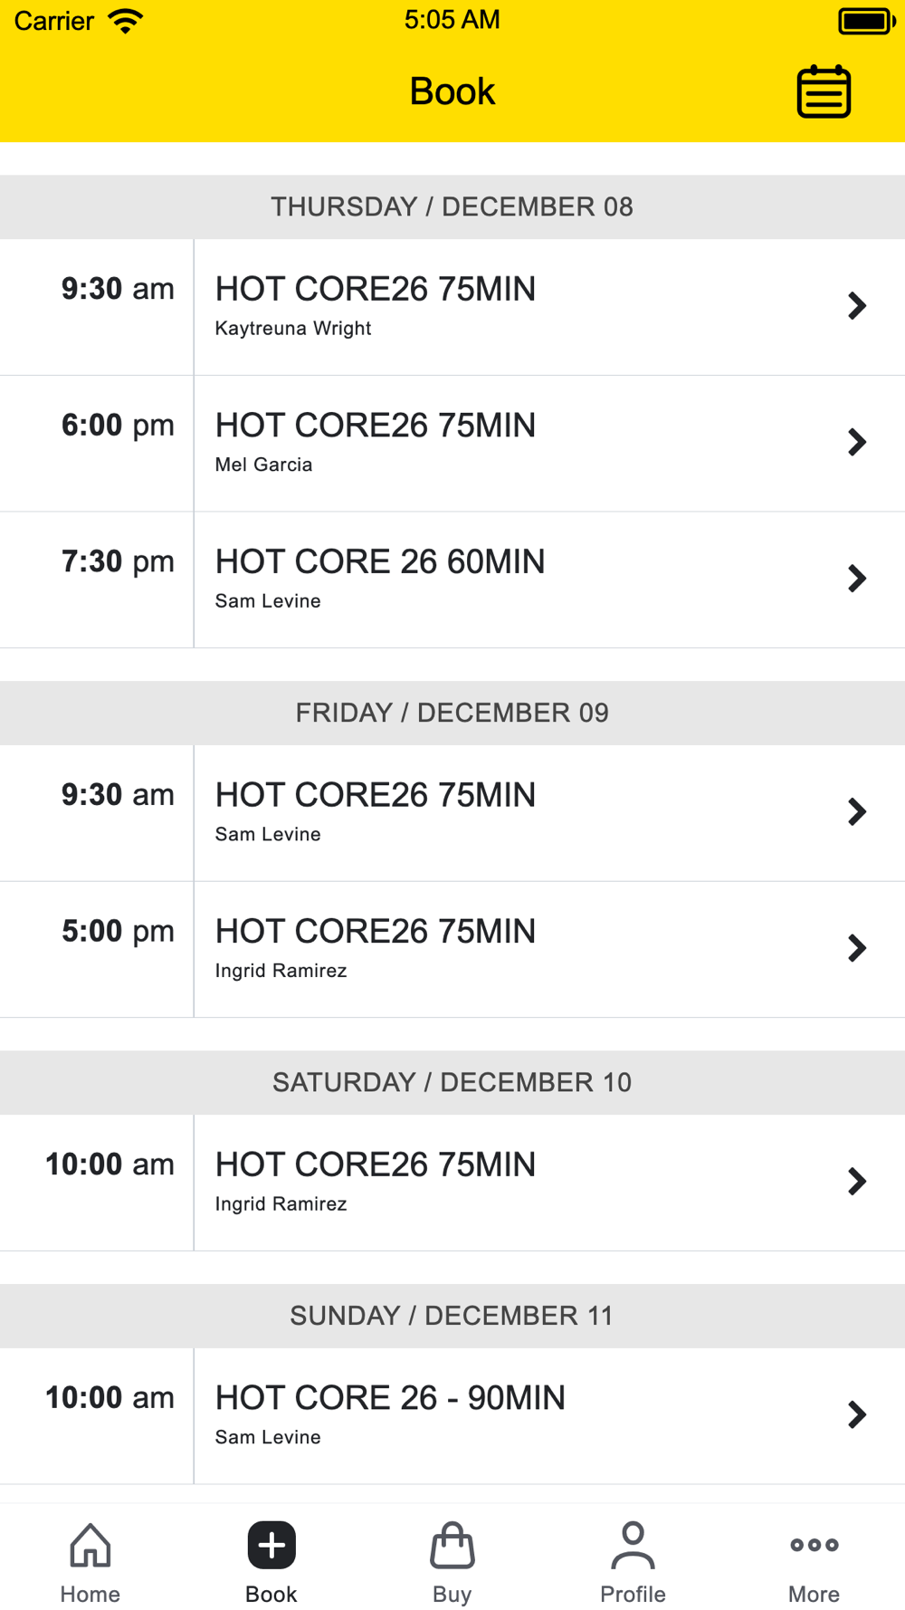The image size is (905, 1610).
Task: Open the calendar schedule icon in header
Action: (x=823, y=91)
